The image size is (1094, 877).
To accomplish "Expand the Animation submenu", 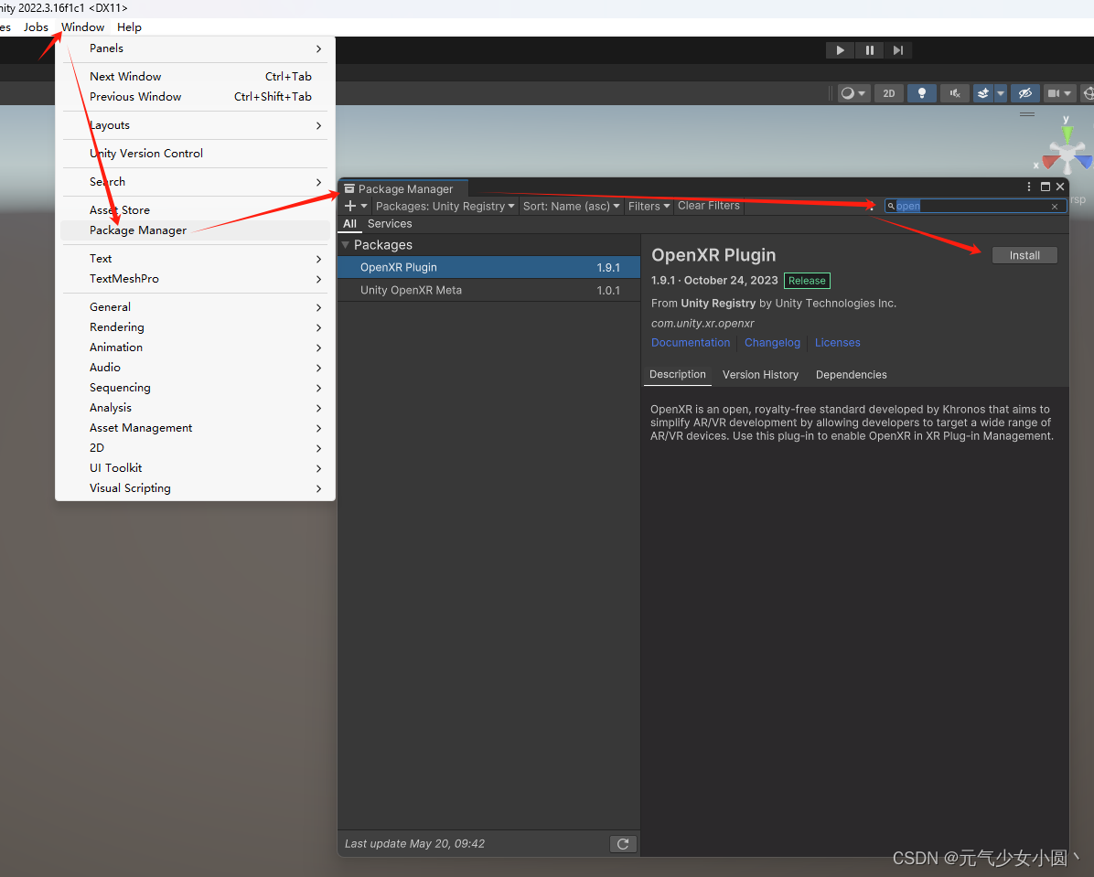I will [196, 348].
